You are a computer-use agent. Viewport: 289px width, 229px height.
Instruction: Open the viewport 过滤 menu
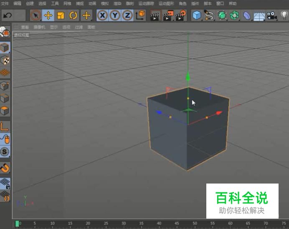(x=79, y=27)
